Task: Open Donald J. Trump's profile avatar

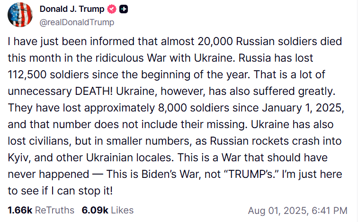Action: (20, 14)
